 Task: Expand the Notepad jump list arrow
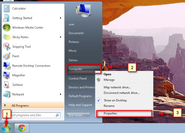pos(60,94)
